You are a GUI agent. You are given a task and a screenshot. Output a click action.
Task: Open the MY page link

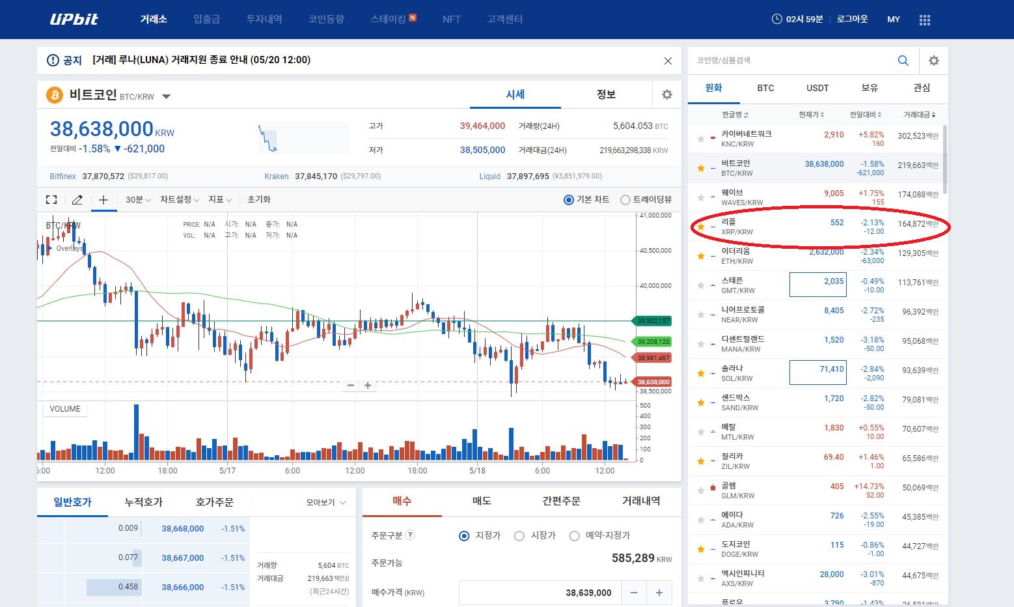pyautogui.click(x=894, y=20)
